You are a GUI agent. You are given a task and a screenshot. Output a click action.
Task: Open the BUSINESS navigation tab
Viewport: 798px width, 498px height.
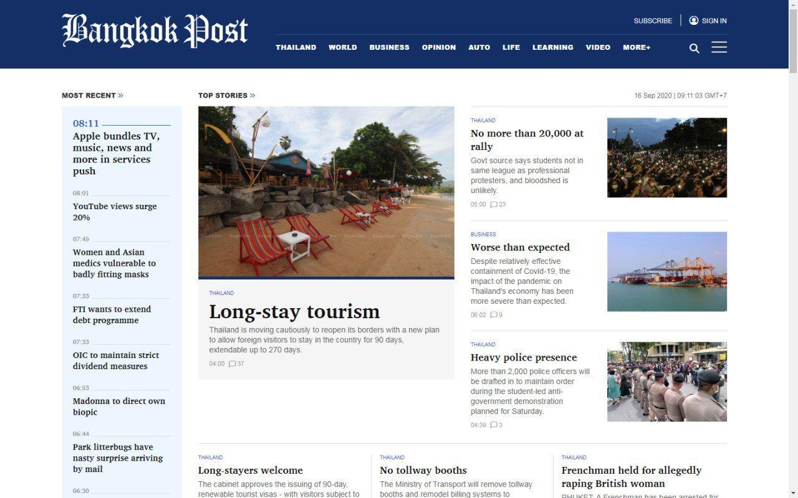tap(389, 47)
